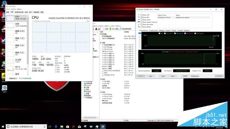Click the 驱动程序更新 magnifier icon
Image resolution: width=230 pixels, height=129 pixels.
121,29
